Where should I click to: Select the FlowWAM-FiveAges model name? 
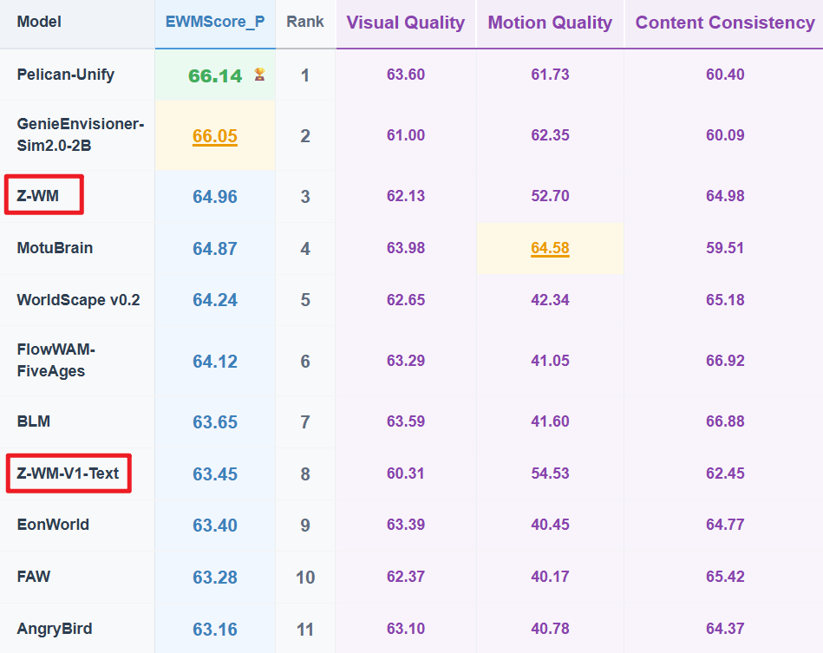click(x=56, y=361)
